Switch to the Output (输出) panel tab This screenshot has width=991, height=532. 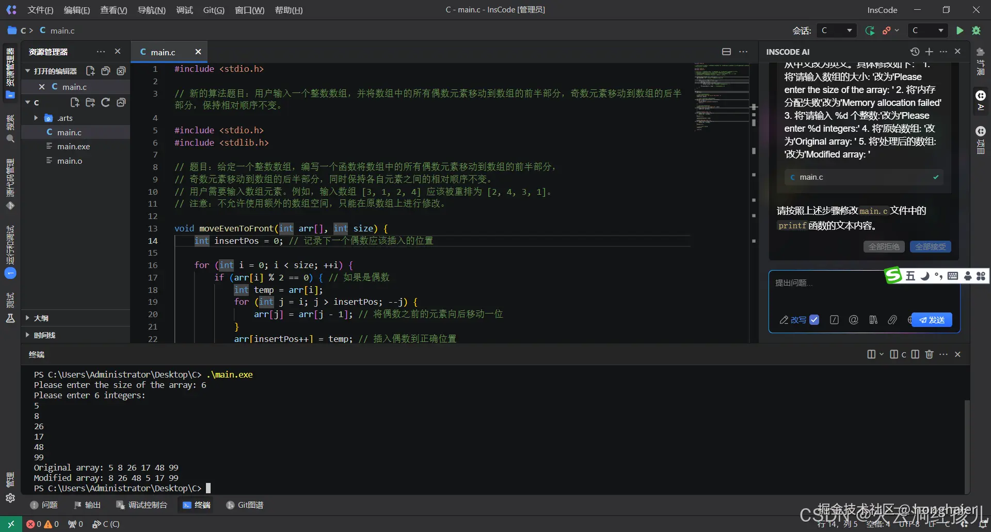click(x=87, y=505)
